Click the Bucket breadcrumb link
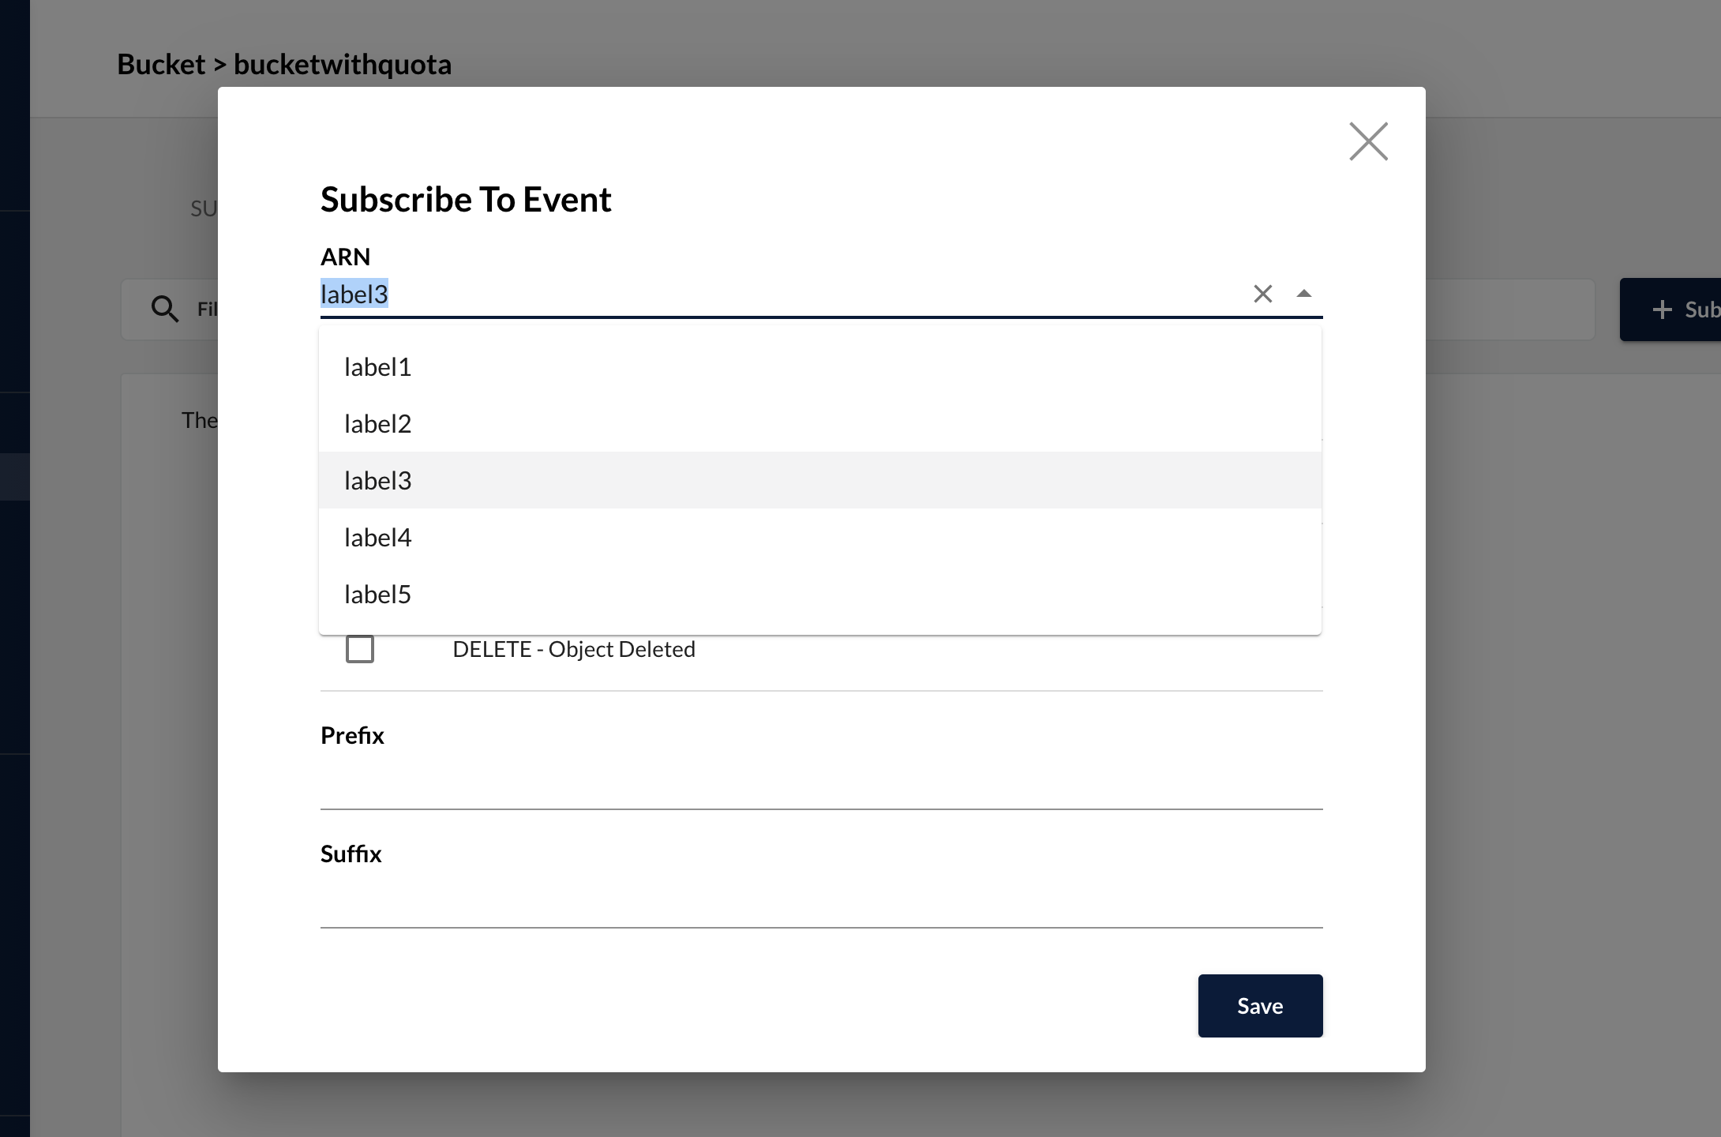This screenshot has height=1137, width=1721. (161, 65)
